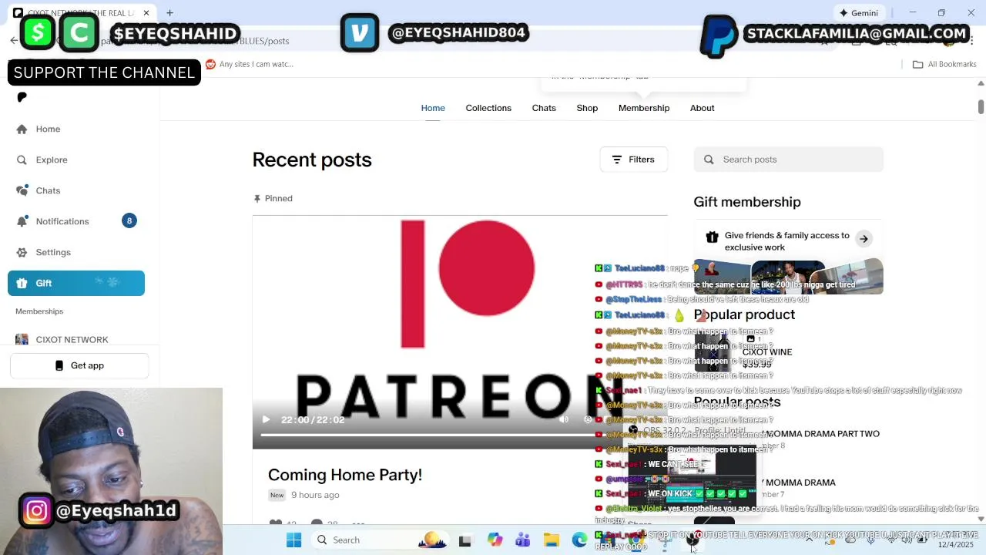The width and height of the screenshot is (986, 555).
Task: Open gift membership arrow button
Action: point(864,239)
